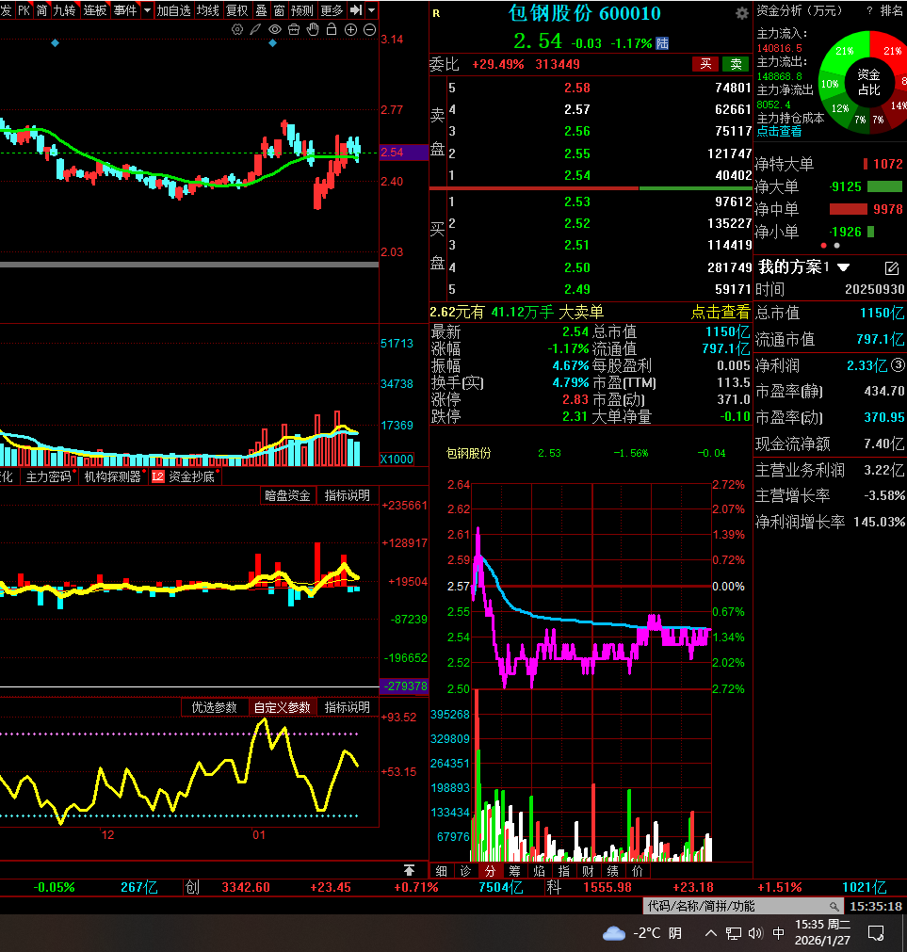Click the PK toolbar button
The height and width of the screenshot is (952, 907).
click(24, 10)
